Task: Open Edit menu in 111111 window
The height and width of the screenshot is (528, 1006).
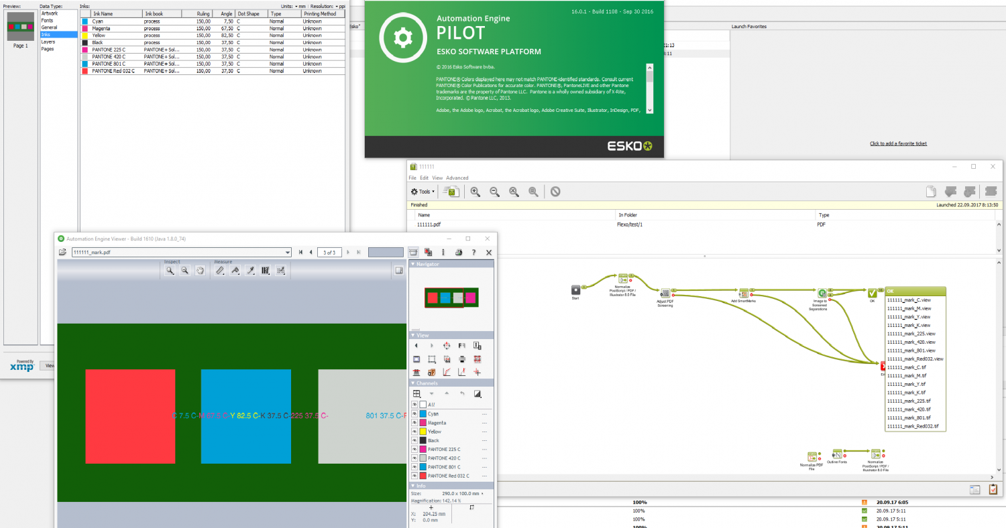Action: pos(425,178)
